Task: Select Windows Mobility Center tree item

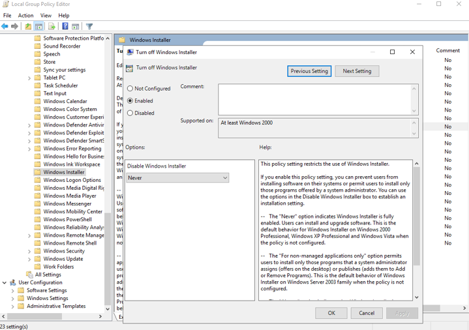Action: point(72,211)
